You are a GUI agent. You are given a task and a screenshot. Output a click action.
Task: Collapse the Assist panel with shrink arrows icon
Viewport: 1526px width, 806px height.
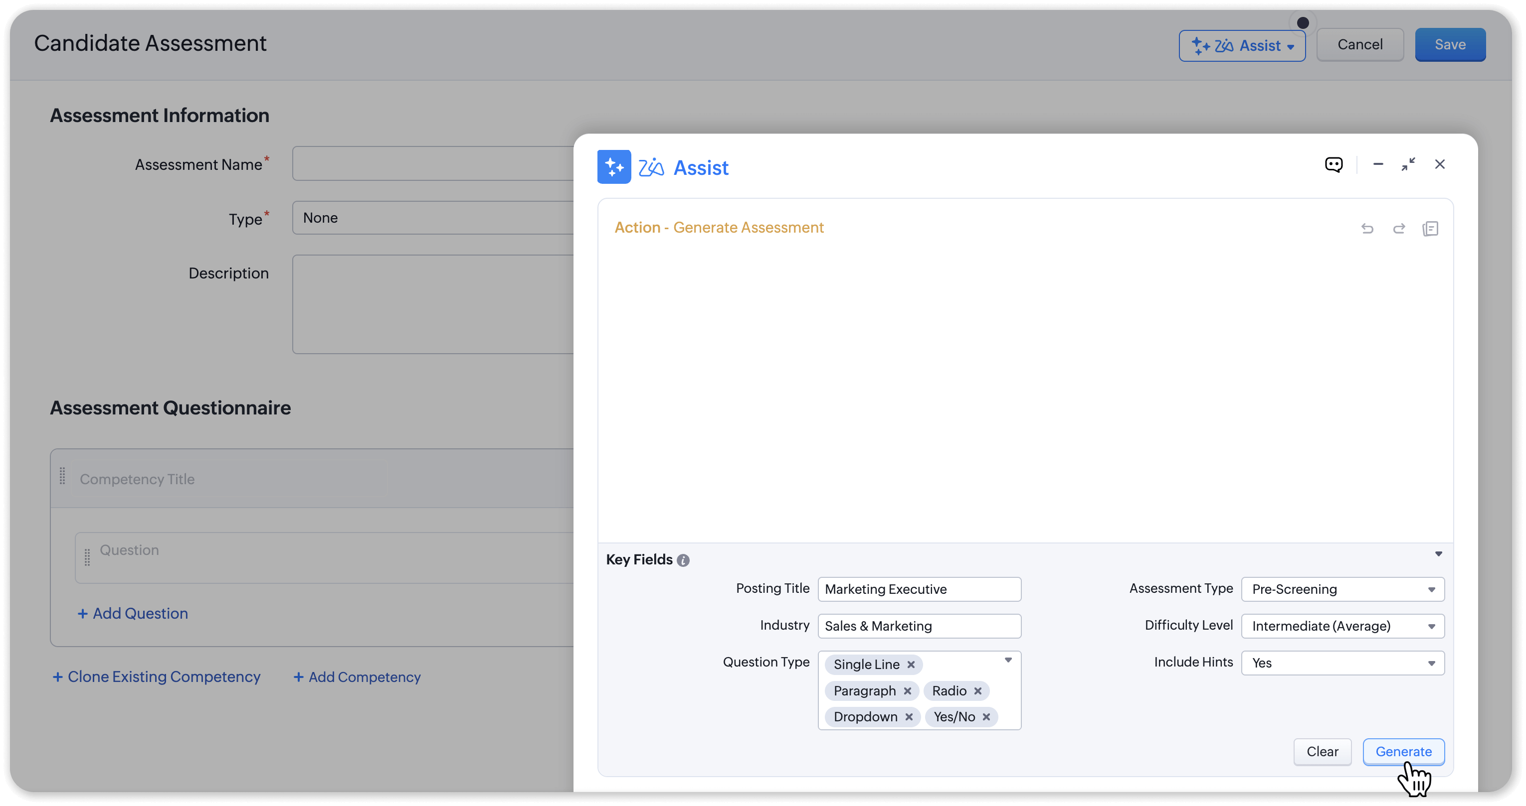click(x=1408, y=164)
